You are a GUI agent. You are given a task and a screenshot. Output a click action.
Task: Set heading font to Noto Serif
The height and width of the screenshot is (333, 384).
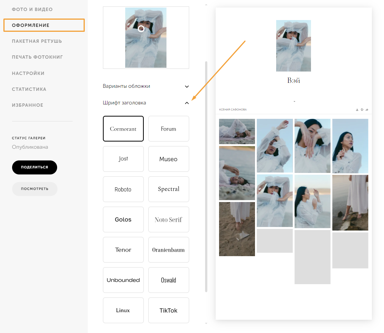(x=169, y=219)
